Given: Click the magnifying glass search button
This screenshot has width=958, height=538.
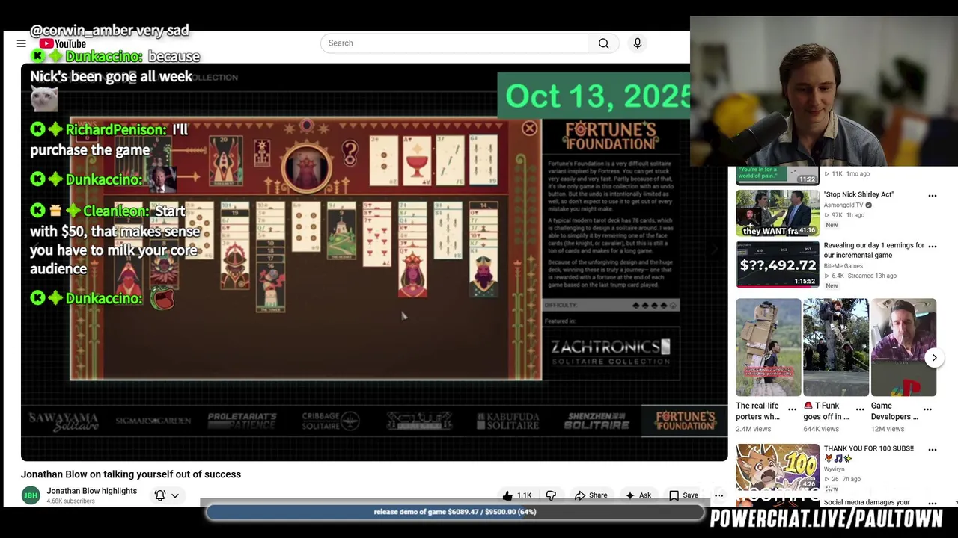Looking at the screenshot, I should point(603,43).
